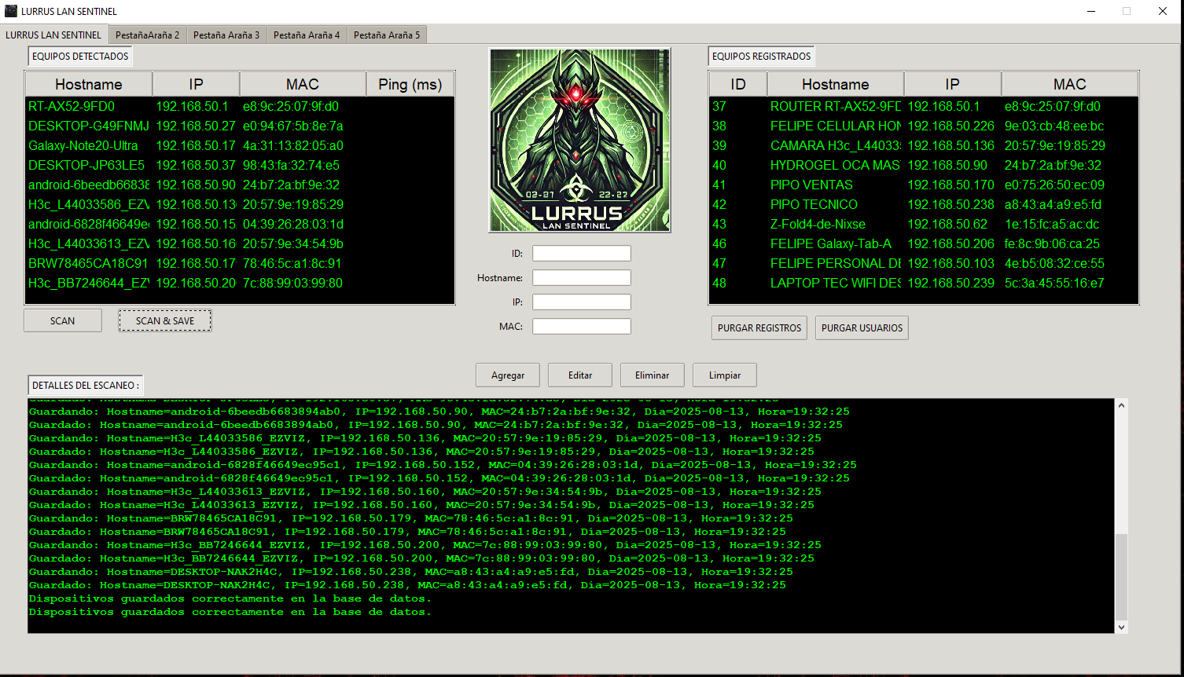Click the PURGAR USUARIOS button
This screenshot has height=677, width=1184.
(x=862, y=328)
